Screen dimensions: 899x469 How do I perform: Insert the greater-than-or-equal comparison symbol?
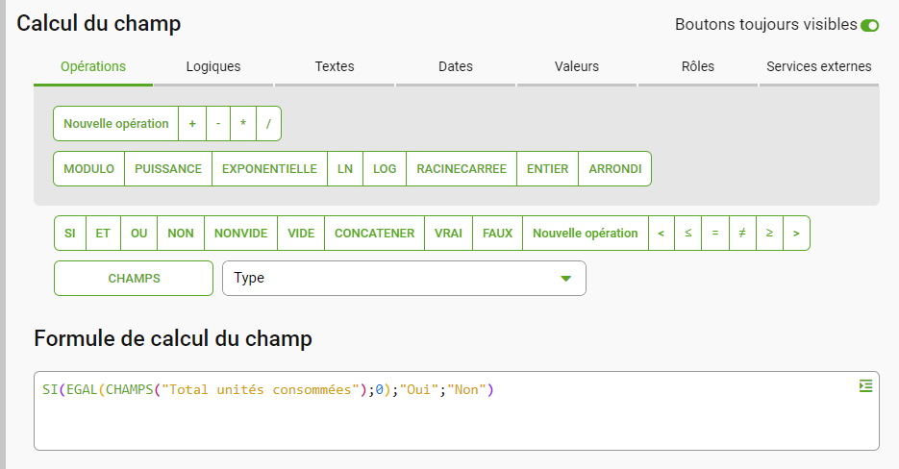[769, 233]
